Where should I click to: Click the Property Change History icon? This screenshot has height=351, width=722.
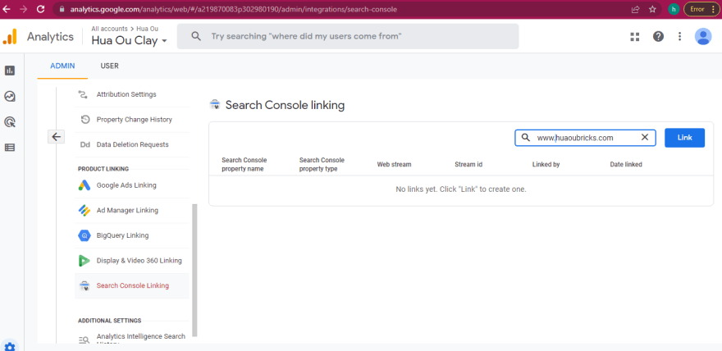(x=85, y=120)
